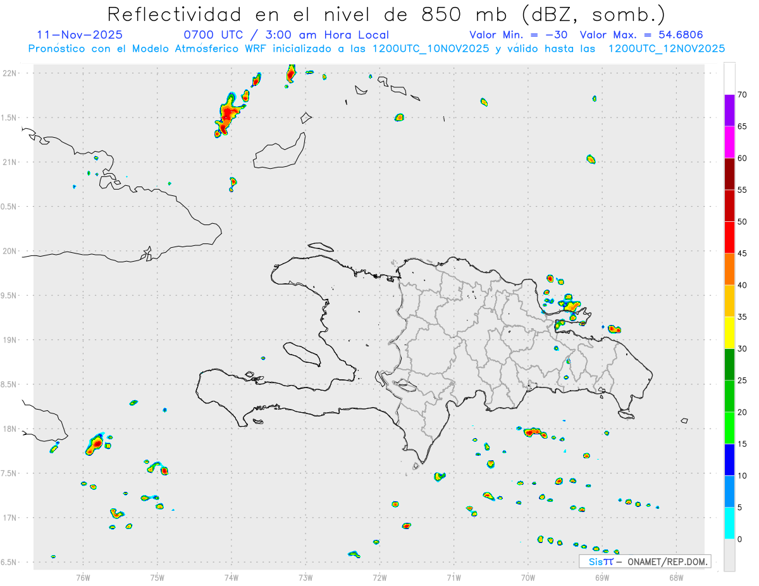Click the '20' colorbar scale label
This screenshot has height=586, width=759.
click(742, 412)
